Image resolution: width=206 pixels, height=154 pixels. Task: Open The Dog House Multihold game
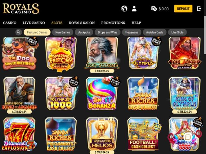(20, 53)
